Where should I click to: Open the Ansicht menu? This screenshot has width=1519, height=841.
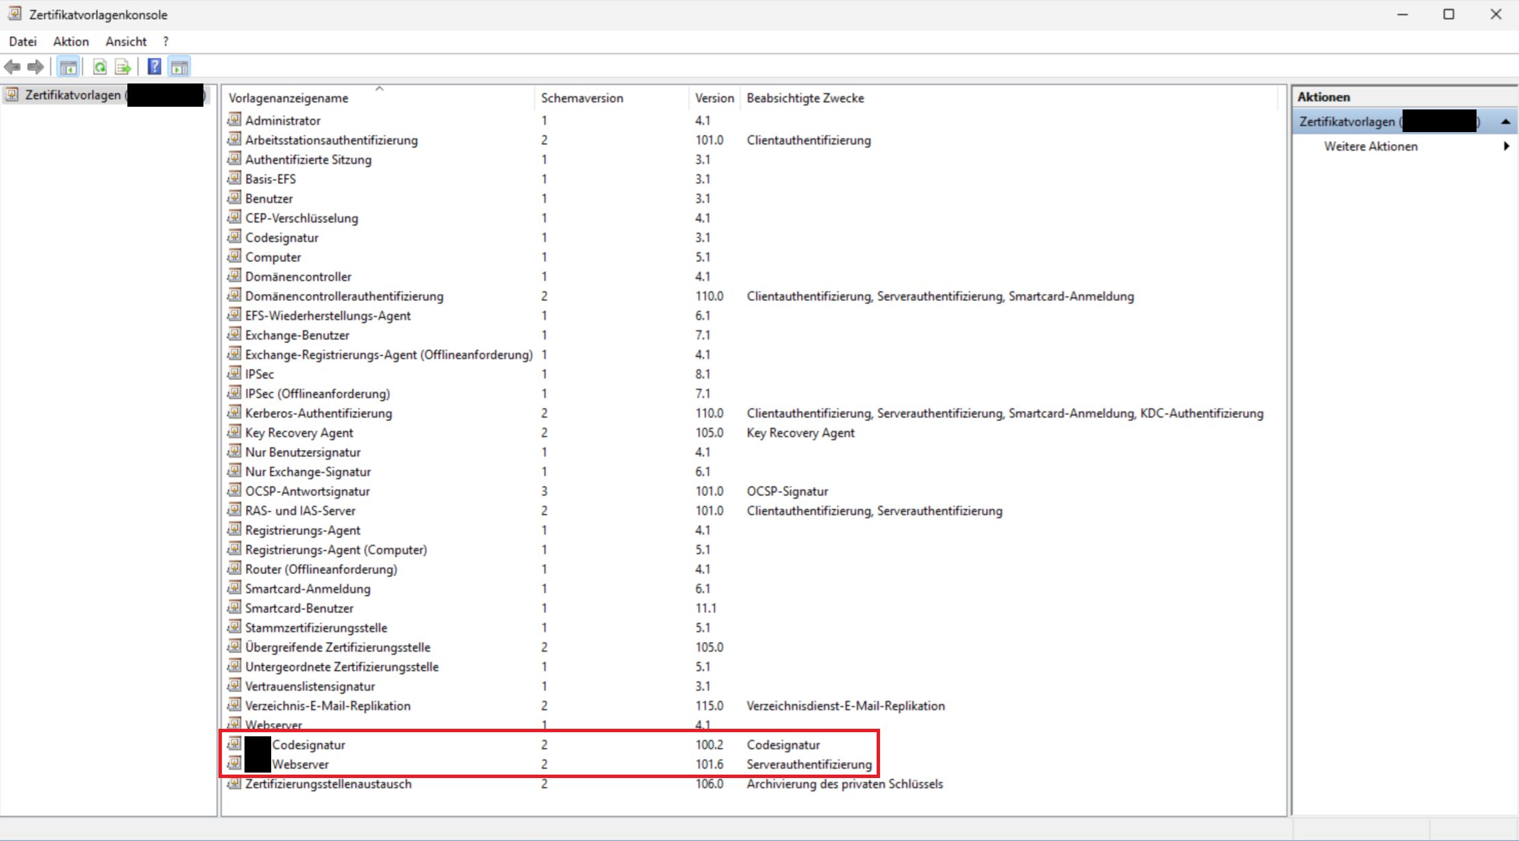(126, 42)
